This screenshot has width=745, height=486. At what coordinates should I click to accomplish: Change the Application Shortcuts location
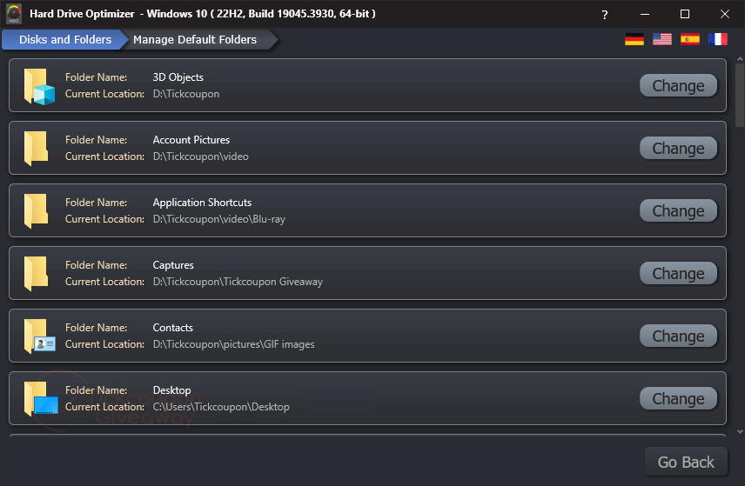(678, 210)
